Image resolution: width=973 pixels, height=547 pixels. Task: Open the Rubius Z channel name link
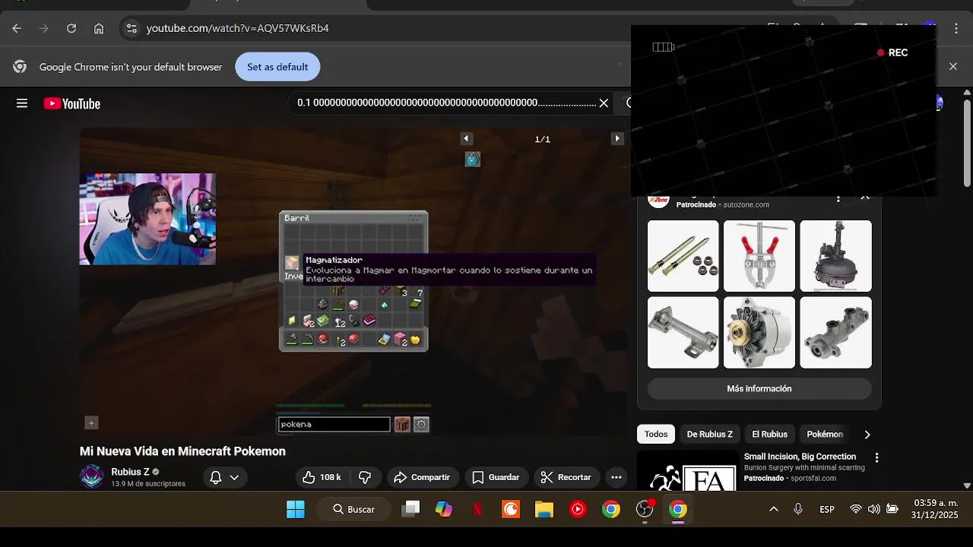coord(130,472)
